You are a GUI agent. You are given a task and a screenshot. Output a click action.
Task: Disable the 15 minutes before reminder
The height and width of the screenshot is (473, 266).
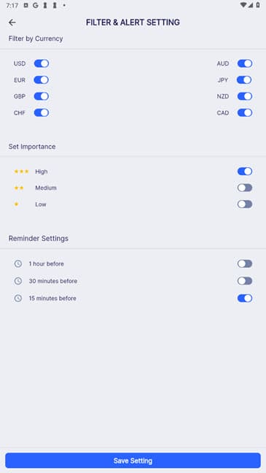pyautogui.click(x=245, y=298)
